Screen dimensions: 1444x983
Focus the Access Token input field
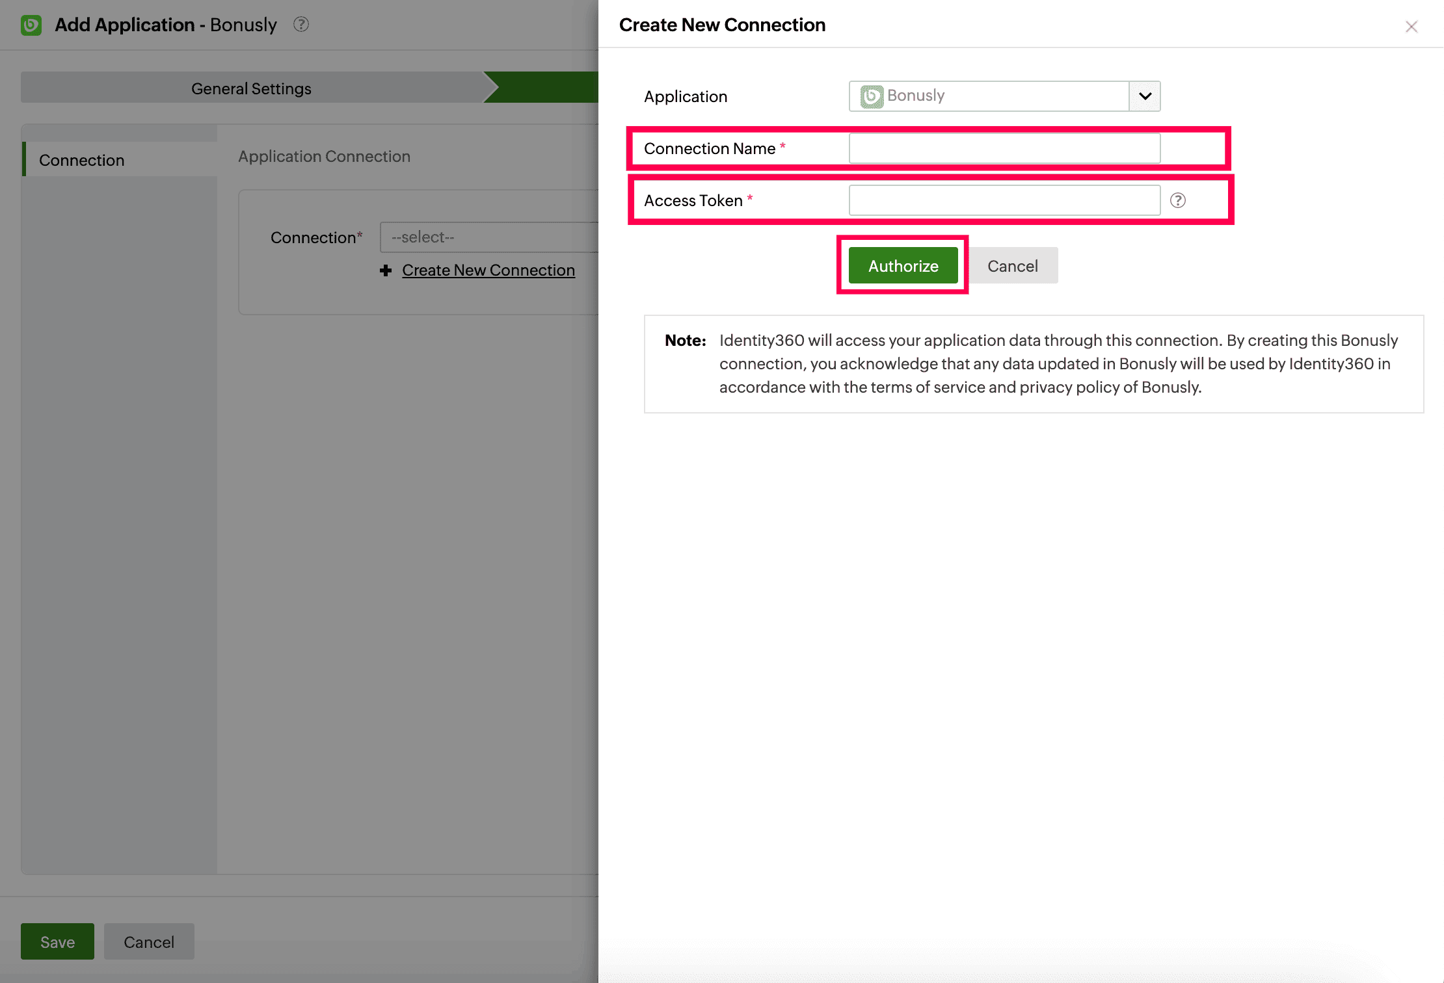tap(1004, 200)
